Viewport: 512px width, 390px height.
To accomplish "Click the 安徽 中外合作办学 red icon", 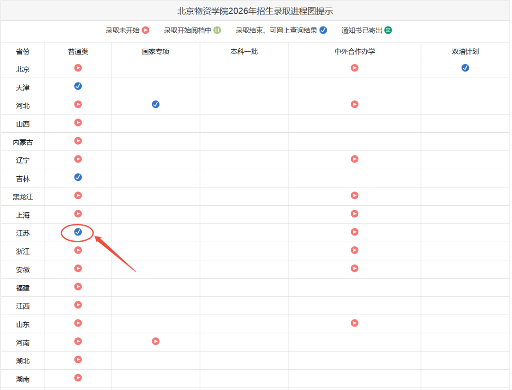I will pos(355,269).
